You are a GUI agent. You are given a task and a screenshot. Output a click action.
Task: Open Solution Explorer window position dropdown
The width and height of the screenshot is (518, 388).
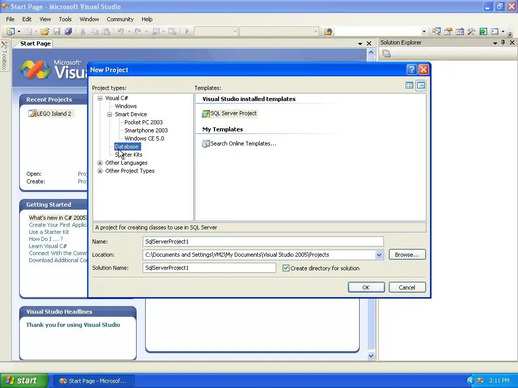[x=495, y=43]
